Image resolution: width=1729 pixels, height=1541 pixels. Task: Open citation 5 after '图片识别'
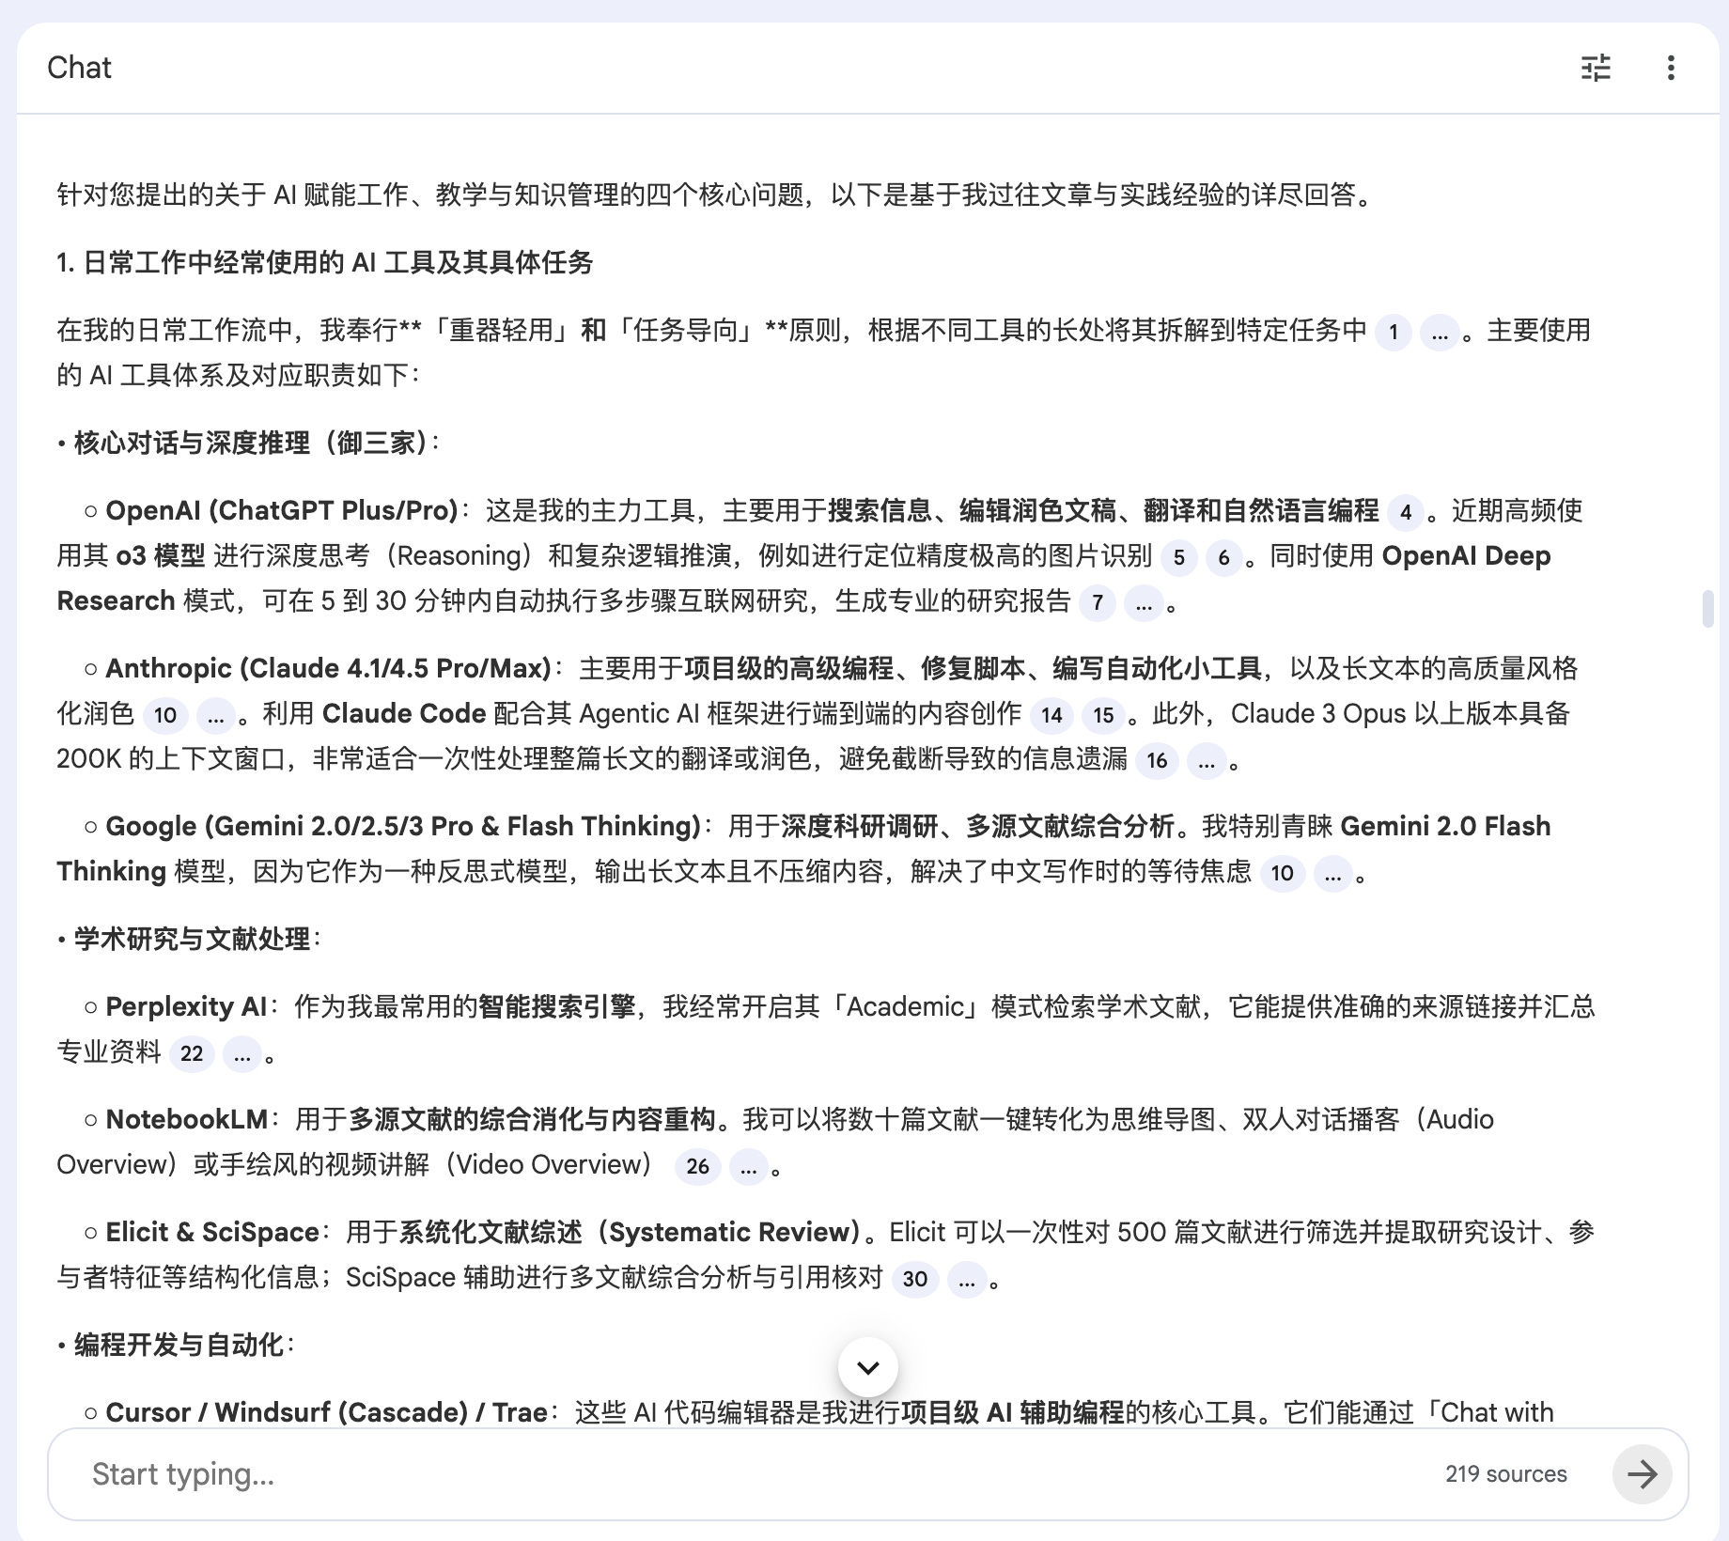1178,557
